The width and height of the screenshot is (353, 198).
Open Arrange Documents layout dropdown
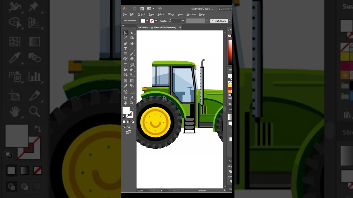coord(150,9)
